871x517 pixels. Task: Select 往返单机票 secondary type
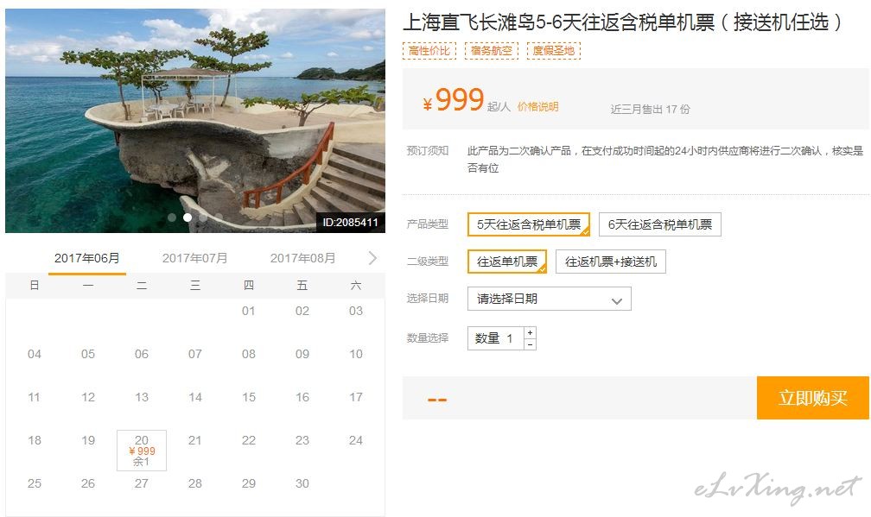click(x=507, y=262)
